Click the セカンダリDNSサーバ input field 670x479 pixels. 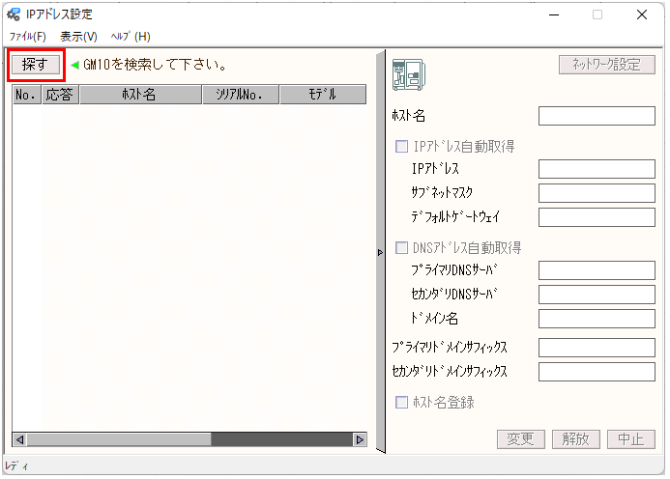click(597, 295)
